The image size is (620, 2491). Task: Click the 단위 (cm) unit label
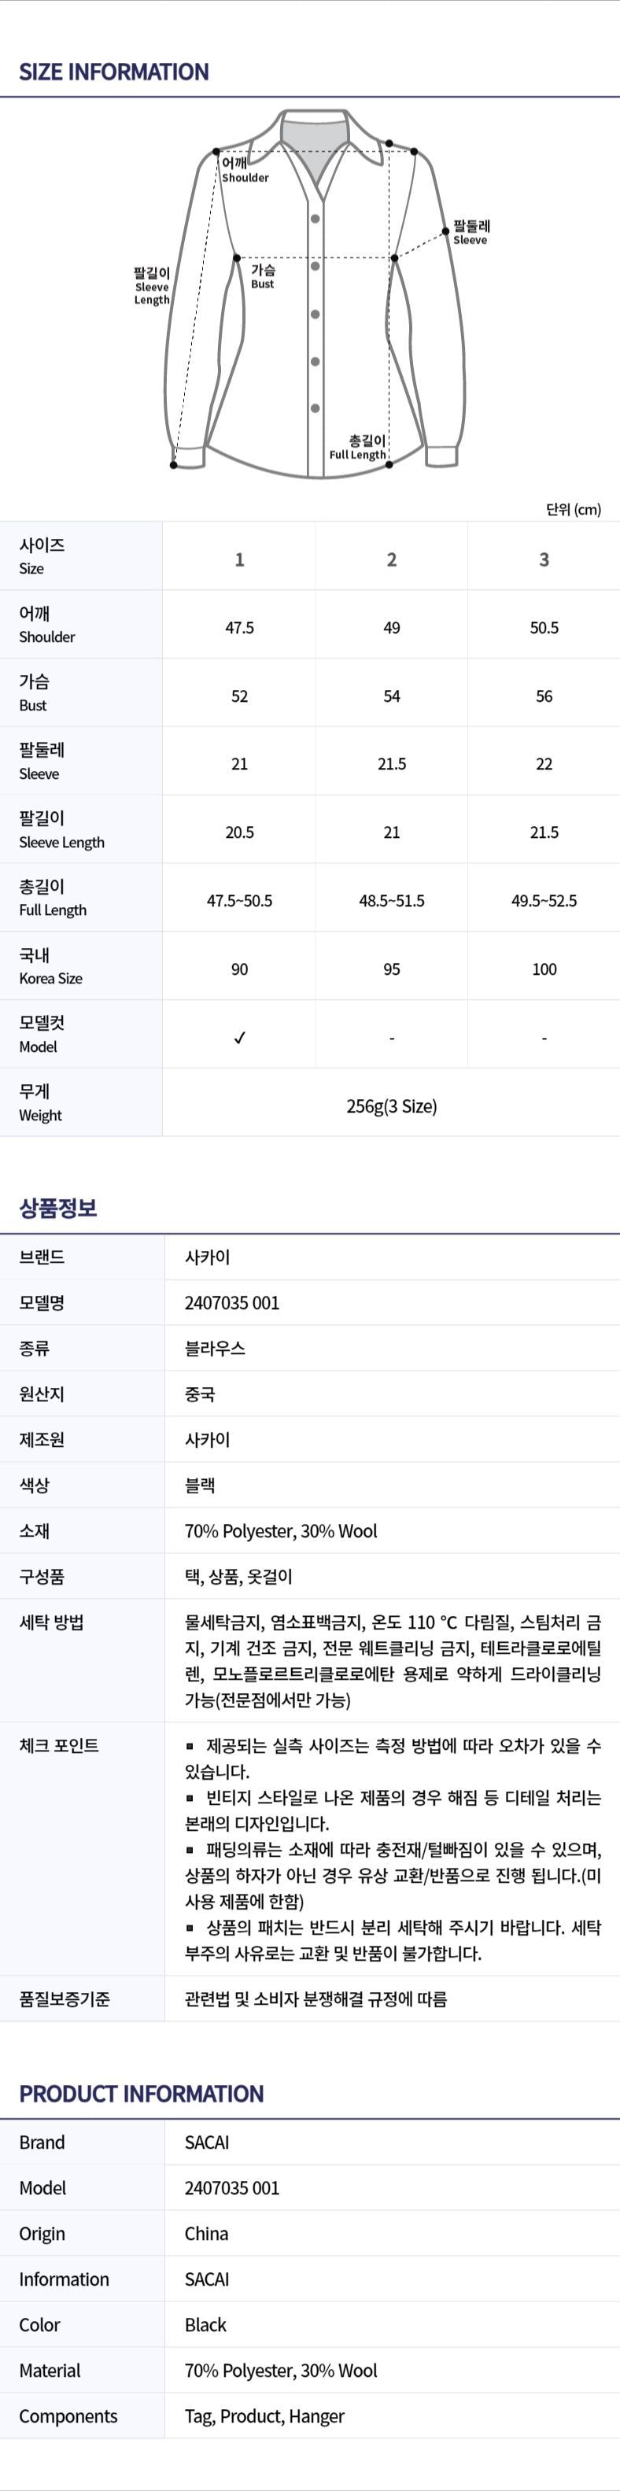pyautogui.click(x=574, y=508)
